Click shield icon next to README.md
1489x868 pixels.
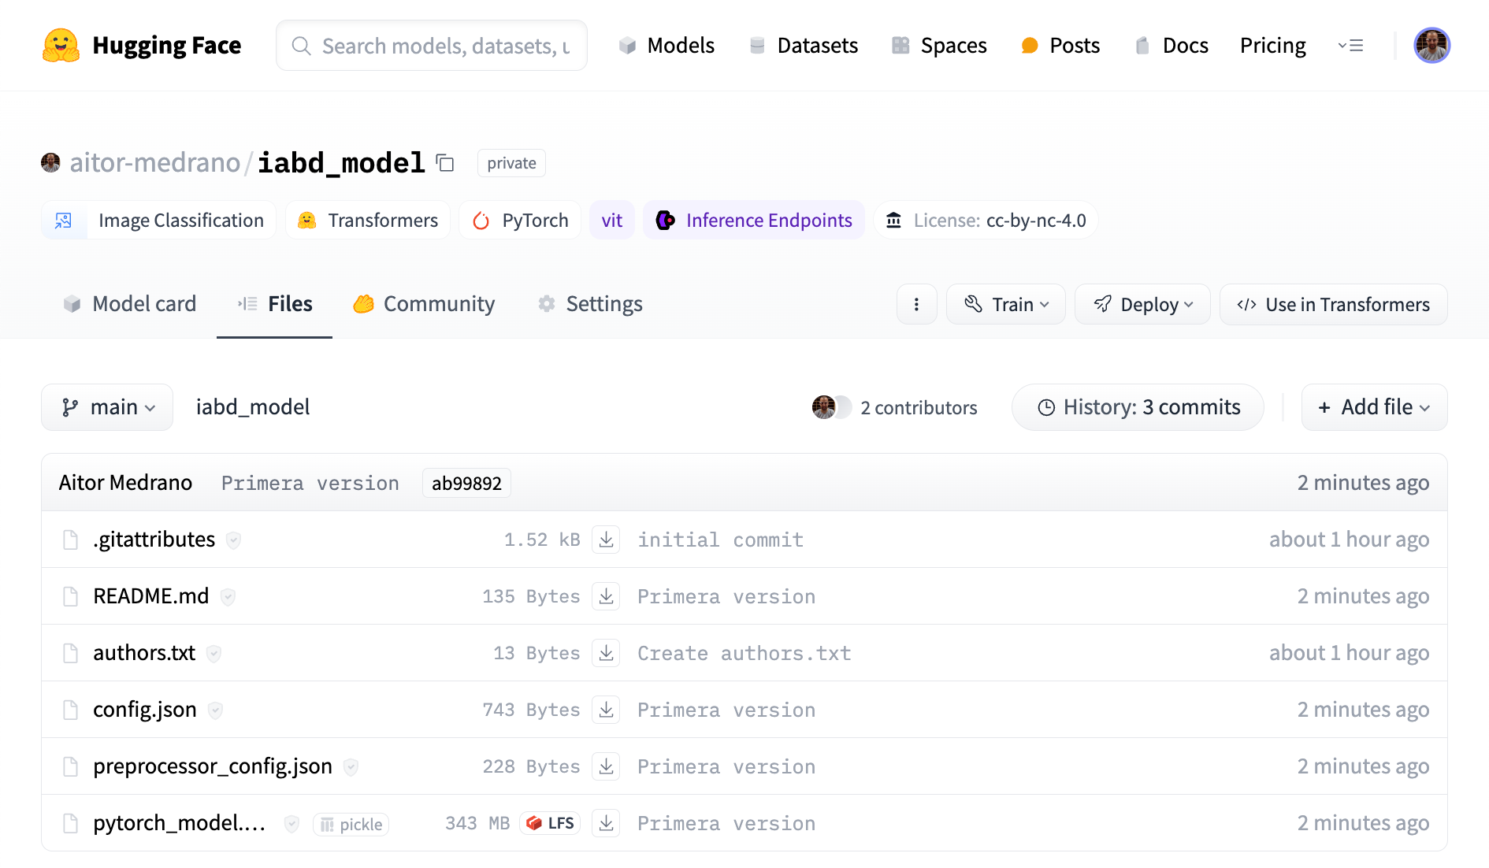(x=228, y=597)
